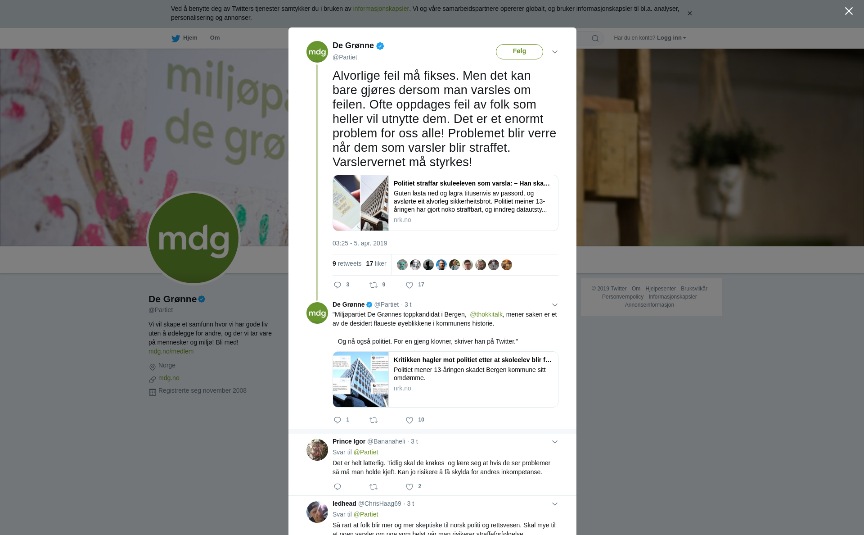Like the second De Grønne tweet
Screen dimensions: 864x535
tap(409, 420)
